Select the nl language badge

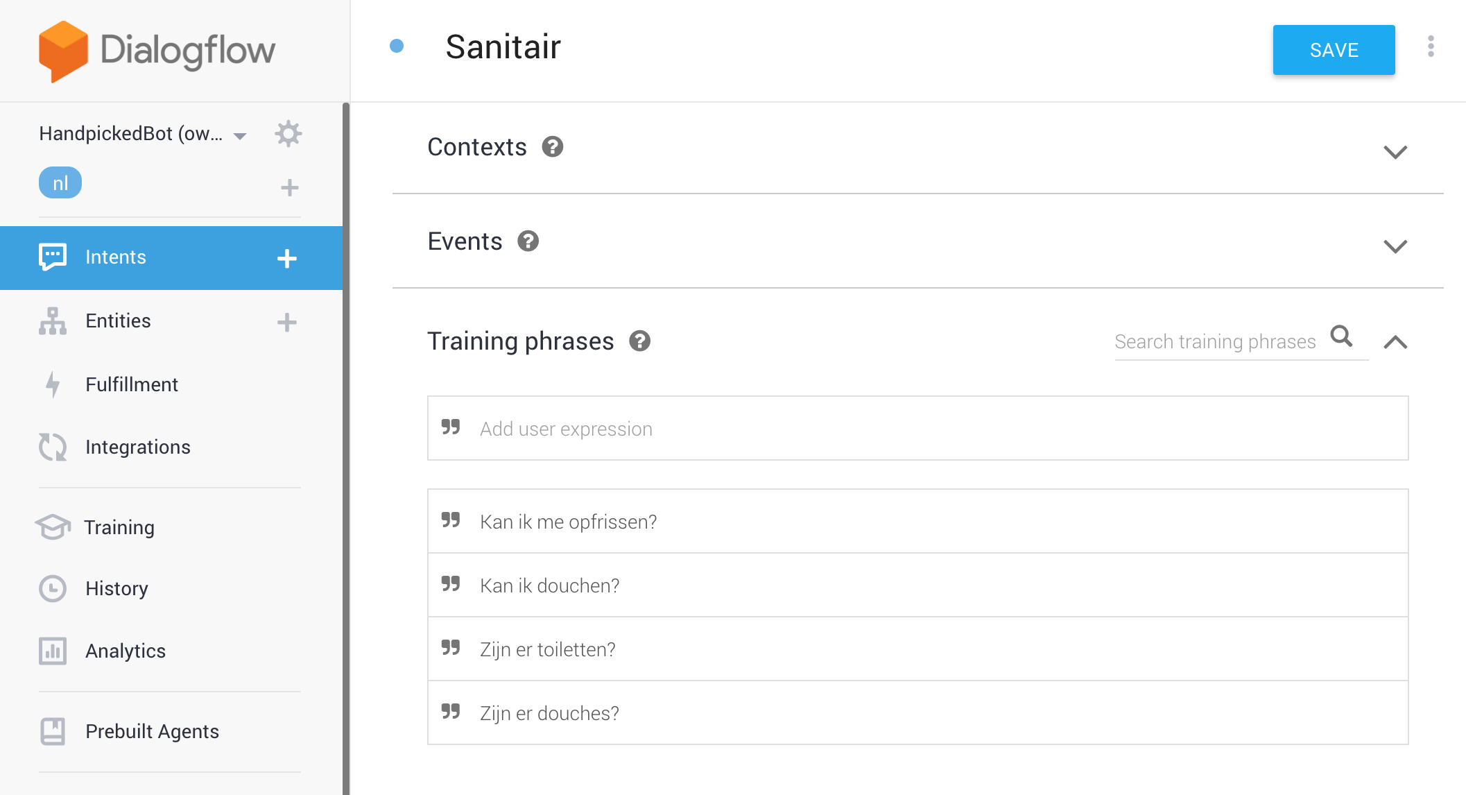click(60, 183)
